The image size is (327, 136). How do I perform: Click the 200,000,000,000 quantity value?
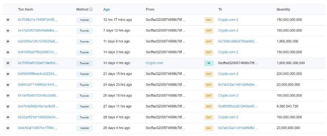click(x=289, y=74)
